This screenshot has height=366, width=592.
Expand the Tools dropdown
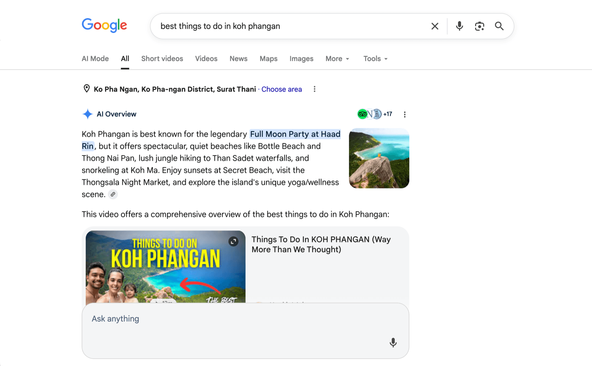click(375, 59)
